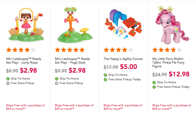This screenshot has height=114, width=196.
Task: Open the Jump Rope doll product image
Action: pos(26,24)
